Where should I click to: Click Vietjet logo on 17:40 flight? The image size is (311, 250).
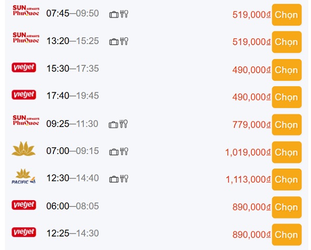point(23,95)
